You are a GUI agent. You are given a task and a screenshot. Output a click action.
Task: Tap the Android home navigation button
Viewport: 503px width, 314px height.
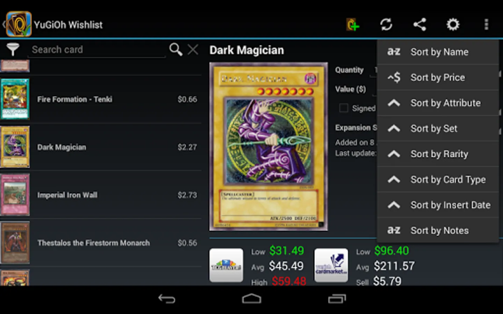(251, 299)
